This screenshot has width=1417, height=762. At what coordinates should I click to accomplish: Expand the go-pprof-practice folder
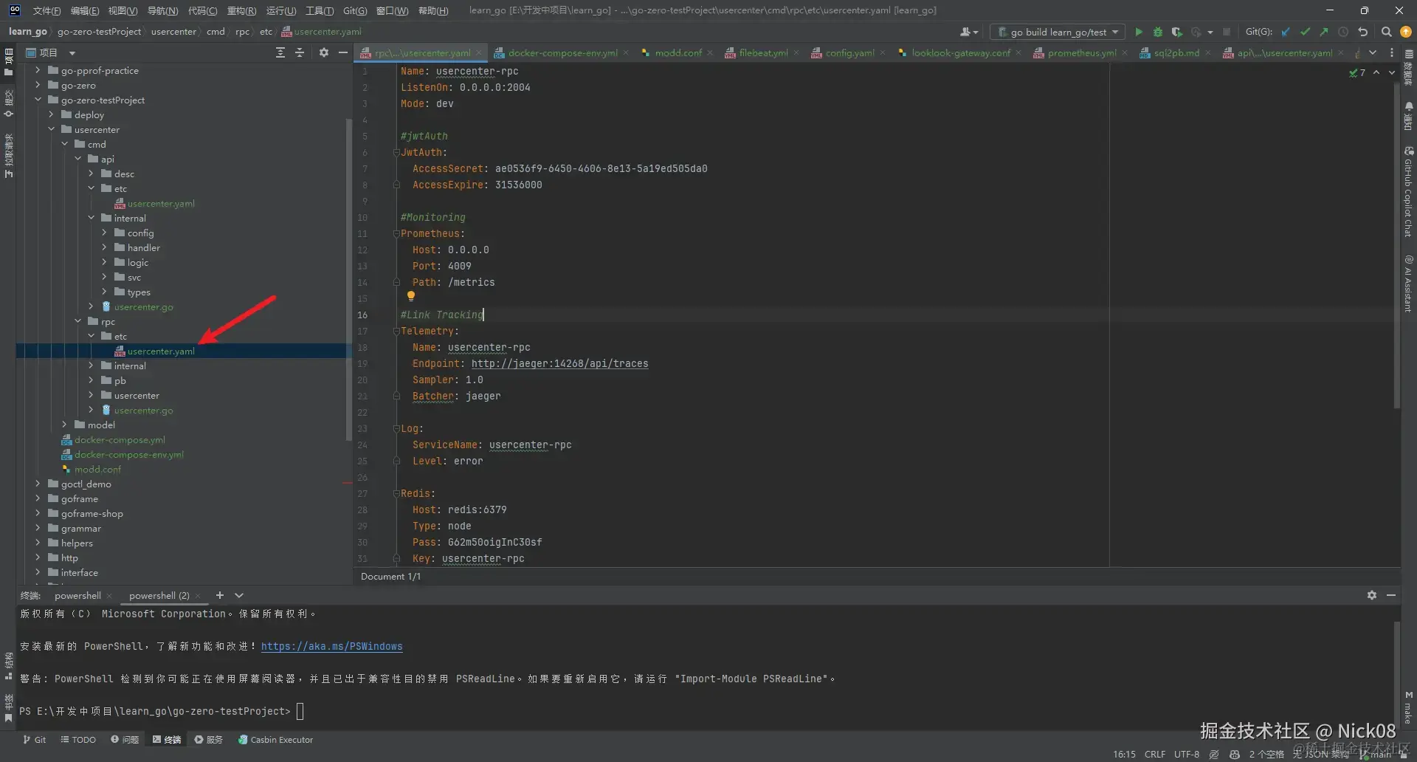[38, 70]
